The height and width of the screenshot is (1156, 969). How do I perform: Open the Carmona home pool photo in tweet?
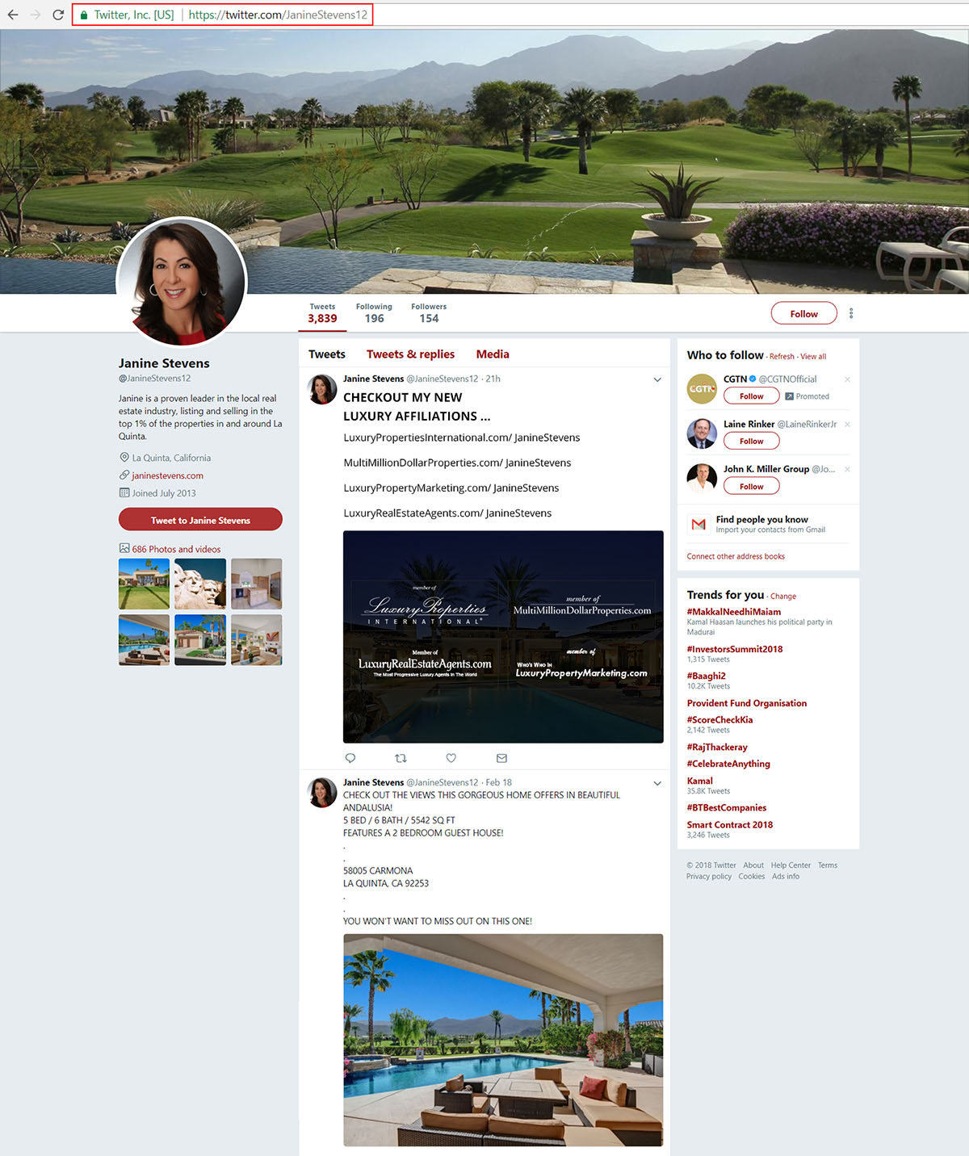[503, 1040]
